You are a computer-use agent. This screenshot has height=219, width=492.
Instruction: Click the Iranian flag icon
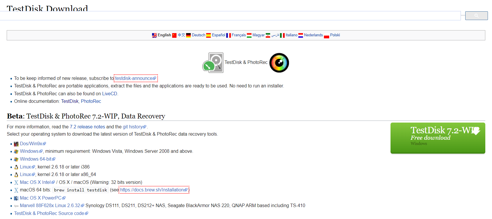(268, 35)
